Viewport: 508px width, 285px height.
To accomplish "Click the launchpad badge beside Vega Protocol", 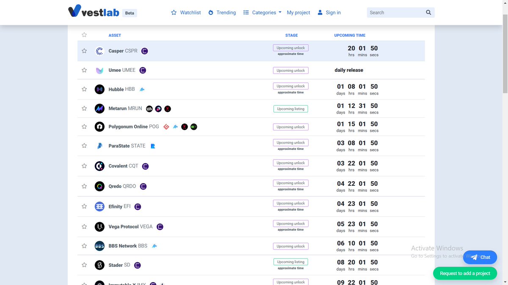I will coord(160,227).
